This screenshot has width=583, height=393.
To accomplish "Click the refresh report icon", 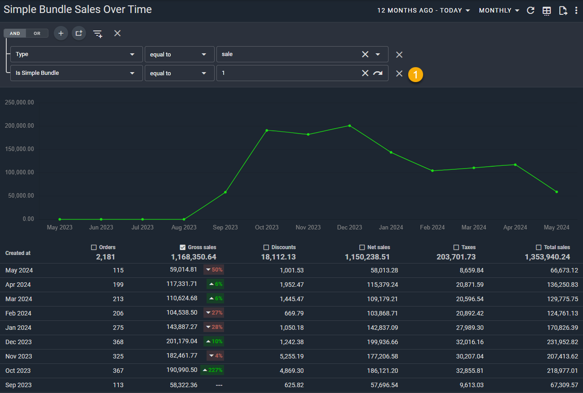I will [x=531, y=10].
